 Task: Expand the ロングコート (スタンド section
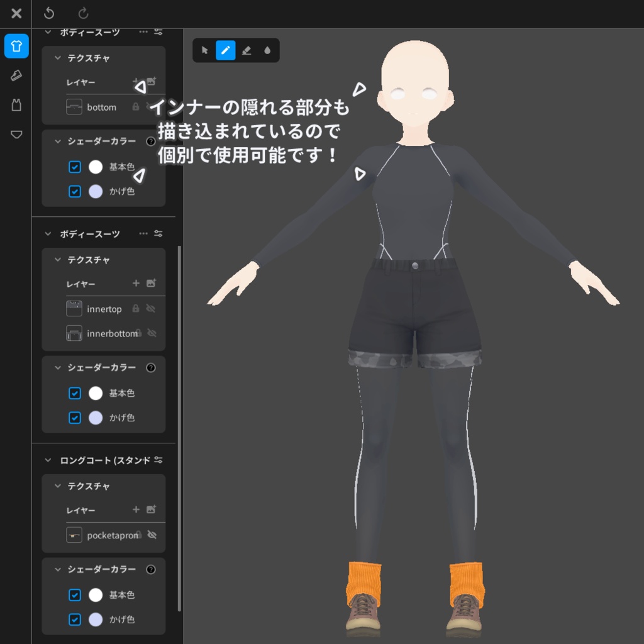point(47,460)
